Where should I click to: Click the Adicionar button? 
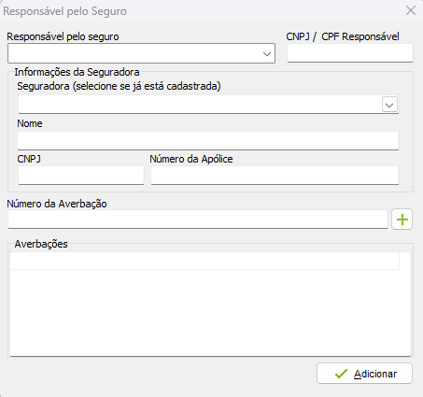tap(364, 374)
